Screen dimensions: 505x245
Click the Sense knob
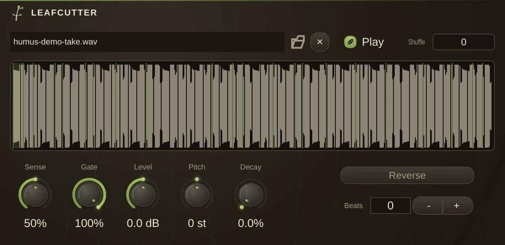point(35,195)
